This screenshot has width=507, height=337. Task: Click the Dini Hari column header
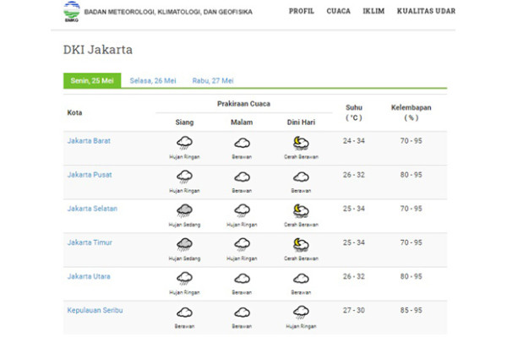pyautogui.click(x=301, y=122)
